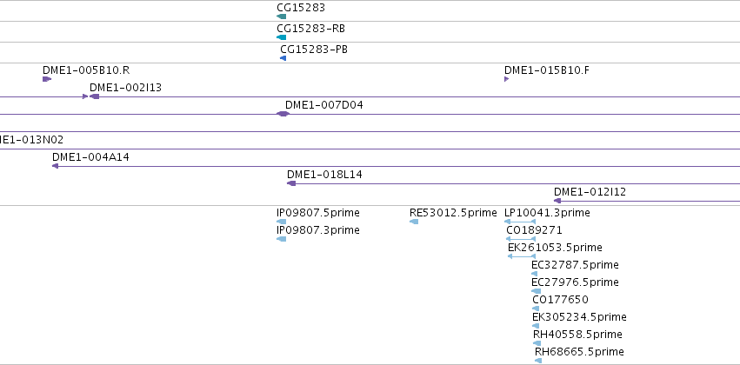Click the RE53012.5prime EST arrow
This screenshot has height=365, width=740.
[414, 222]
